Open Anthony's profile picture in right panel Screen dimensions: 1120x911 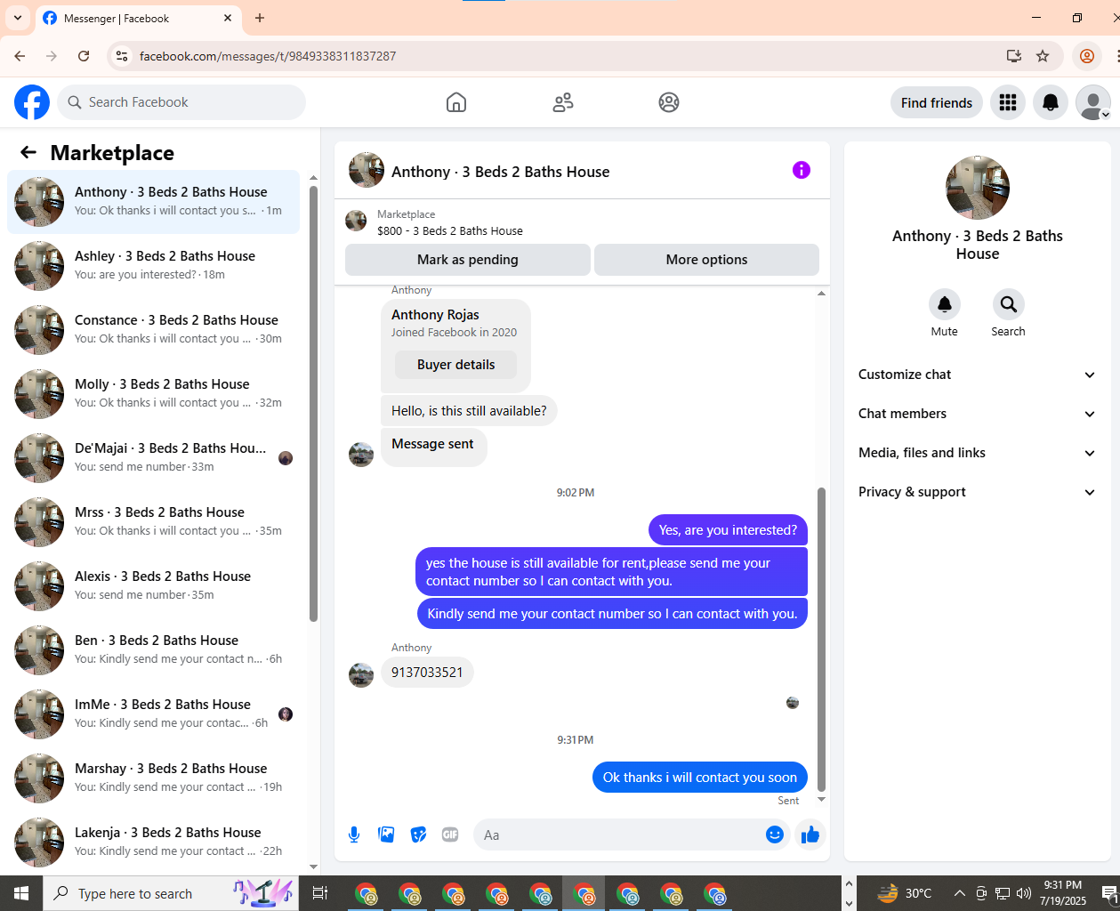[978, 188]
